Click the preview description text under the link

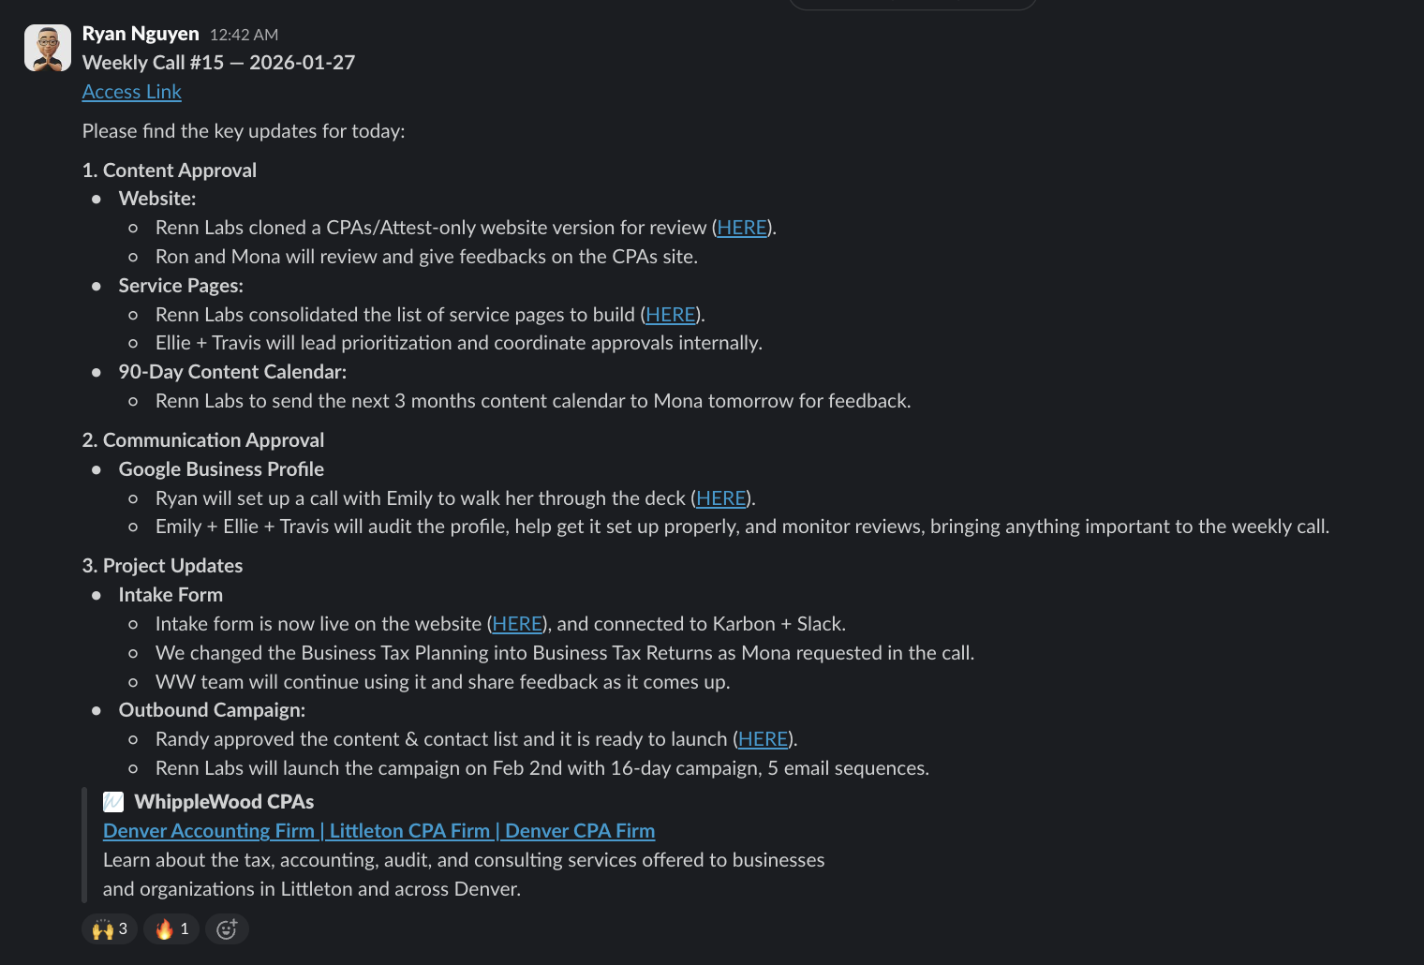point(464,873)
